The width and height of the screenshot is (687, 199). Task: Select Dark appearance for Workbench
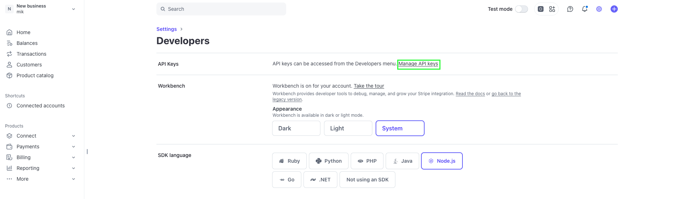point(296,128)
